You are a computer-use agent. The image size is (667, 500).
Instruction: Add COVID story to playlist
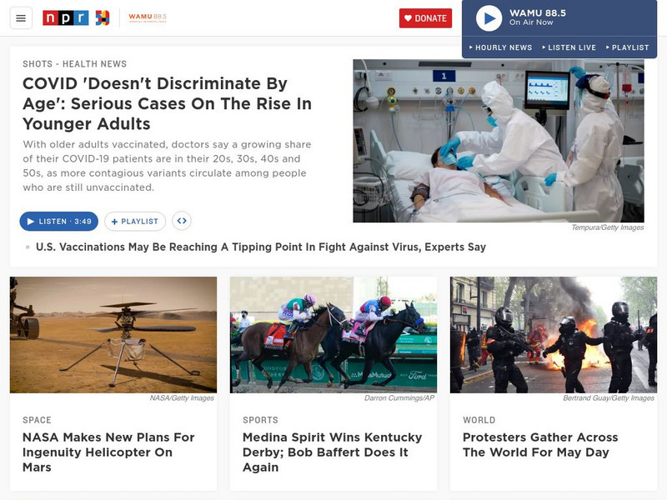click(x=135, y=221)
